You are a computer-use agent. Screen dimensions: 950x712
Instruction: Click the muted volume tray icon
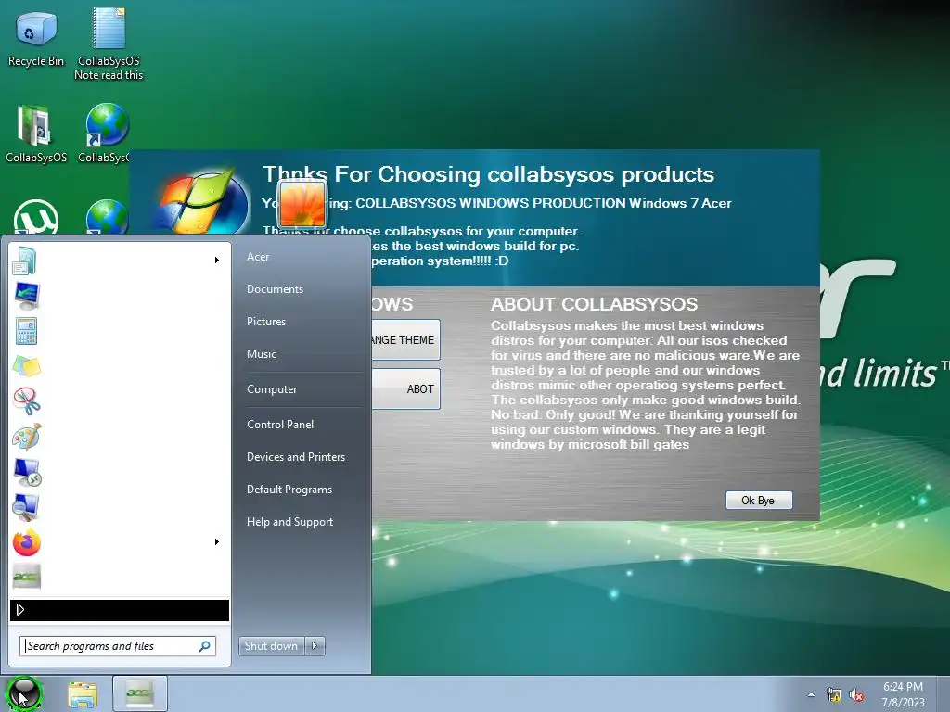856,695
